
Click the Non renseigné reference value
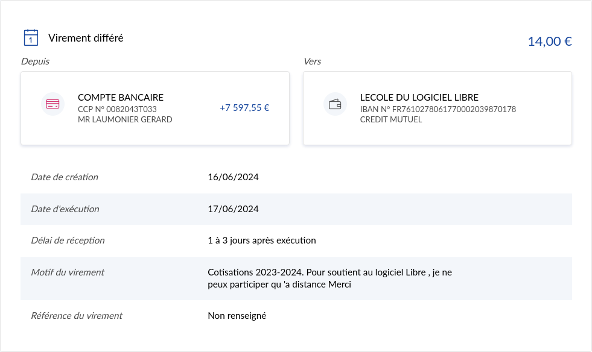237,315
